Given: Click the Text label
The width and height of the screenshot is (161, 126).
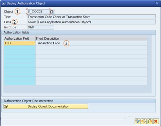Looking at the screenshot, I should tap(7, 17).
